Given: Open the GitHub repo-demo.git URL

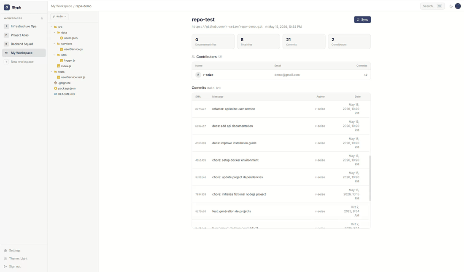Looking at the screenshot, I should (227, 27).
